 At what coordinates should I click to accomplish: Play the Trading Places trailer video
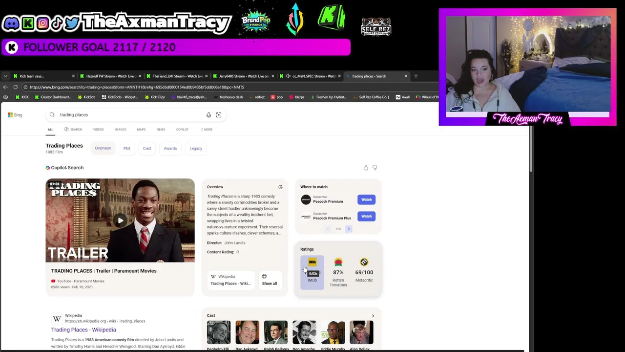[x=120, y=220]
